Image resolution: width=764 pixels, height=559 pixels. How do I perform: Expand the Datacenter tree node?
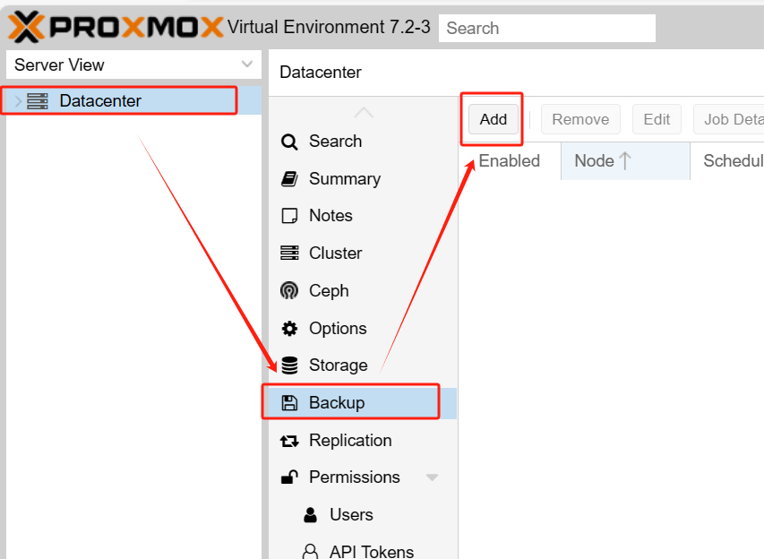[18, 101]
